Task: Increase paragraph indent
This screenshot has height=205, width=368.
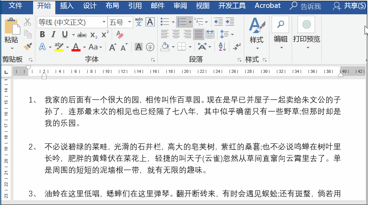Action: (230, 22)
